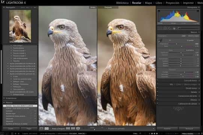The height and width of the screenshot is (135, 203).
Task: Select the Graduated Filter tool
Action: (x=174, y=28)
